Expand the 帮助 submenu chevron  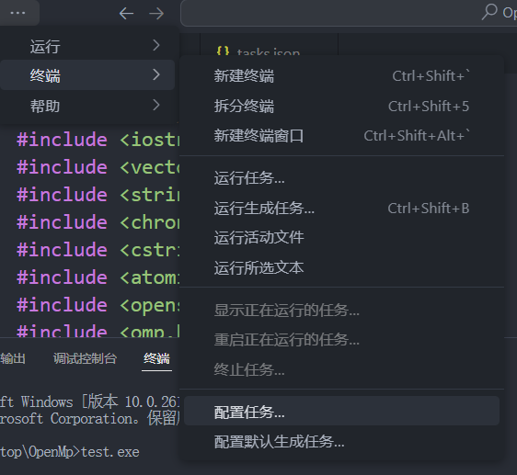click(156, 105)
